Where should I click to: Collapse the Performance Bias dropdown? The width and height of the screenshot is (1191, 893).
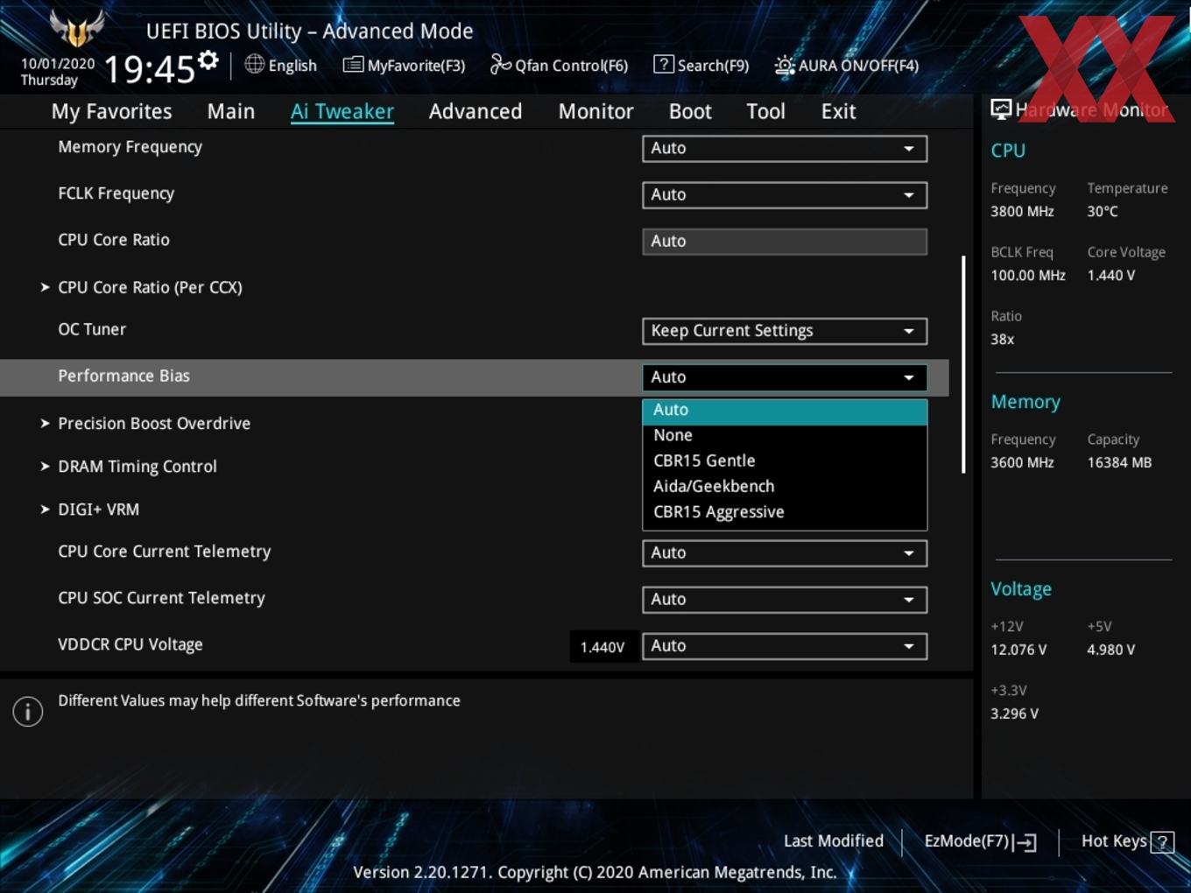[x=785, y=377]
